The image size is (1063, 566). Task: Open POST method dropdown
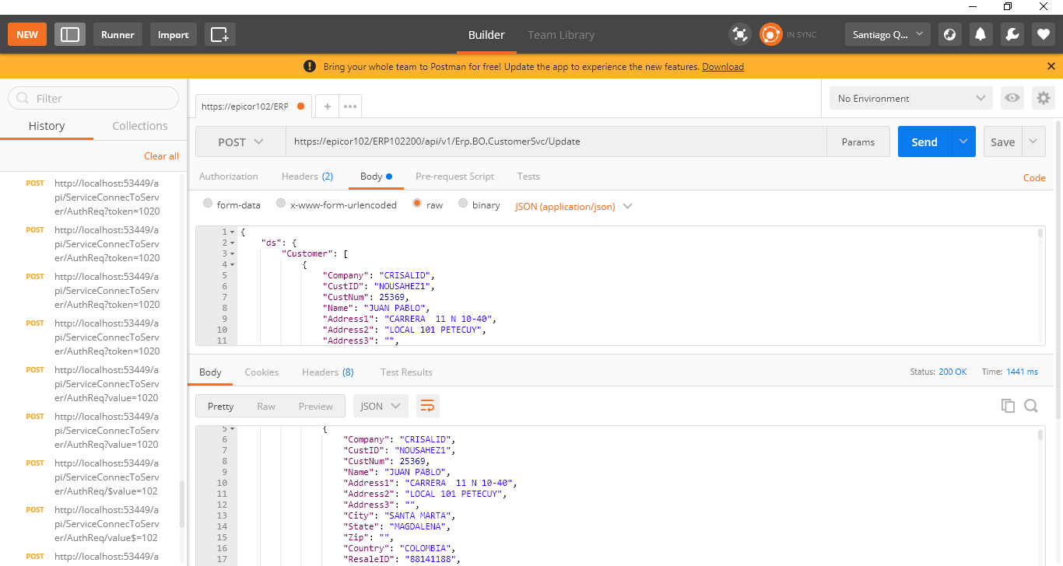tap(240, 141)
